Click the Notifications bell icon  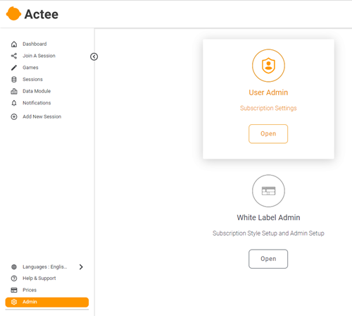coord(14,103)
